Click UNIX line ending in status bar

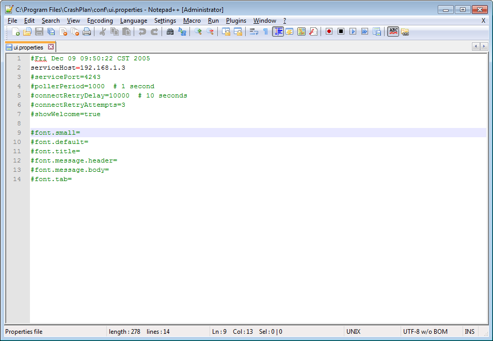click(354, 332)
